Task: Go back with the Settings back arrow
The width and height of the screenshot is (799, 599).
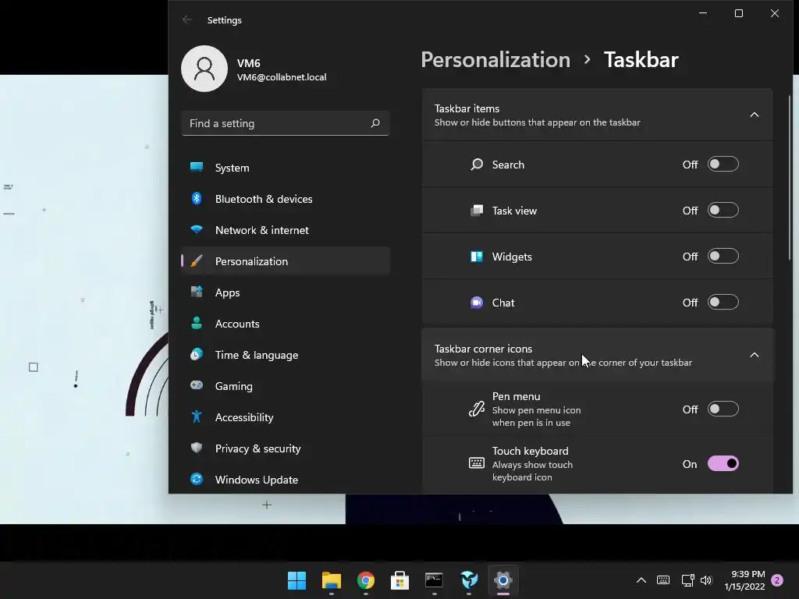Action: point(187,19)
